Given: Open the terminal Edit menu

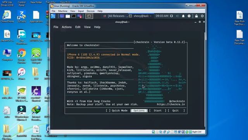Looking at the screenshot, I should 77,27.
